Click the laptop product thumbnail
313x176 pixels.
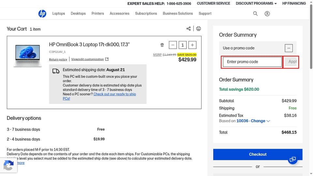tap(27, 56)
